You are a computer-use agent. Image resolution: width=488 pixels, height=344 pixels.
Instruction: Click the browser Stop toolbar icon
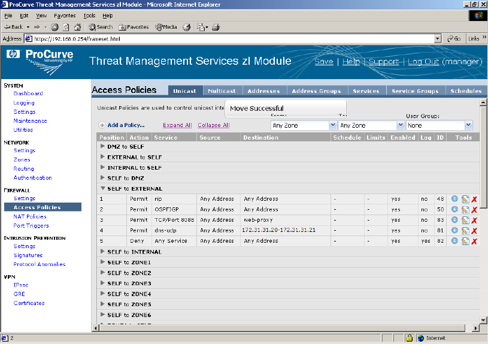click(54, 27)
